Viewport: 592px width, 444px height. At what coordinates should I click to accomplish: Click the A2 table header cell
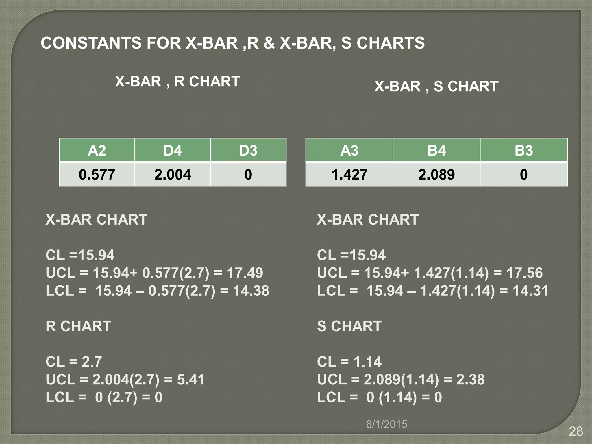coord(97,150)
